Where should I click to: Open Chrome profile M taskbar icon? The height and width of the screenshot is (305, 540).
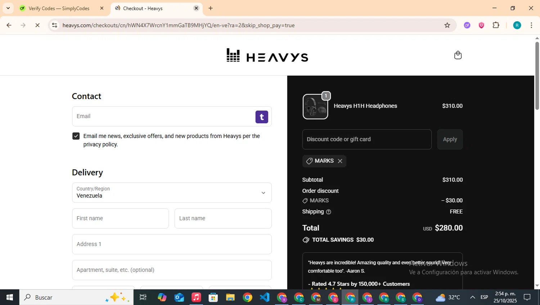click(x=316, y=297)
